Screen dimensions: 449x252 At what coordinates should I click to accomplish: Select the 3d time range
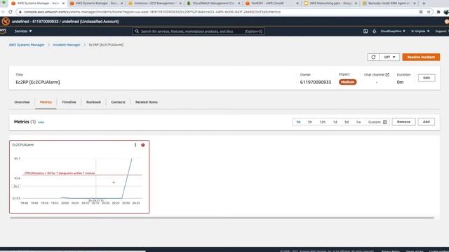[x=347, y=122]
